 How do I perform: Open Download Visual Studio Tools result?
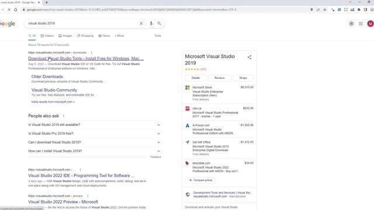[x=86, y=58]
